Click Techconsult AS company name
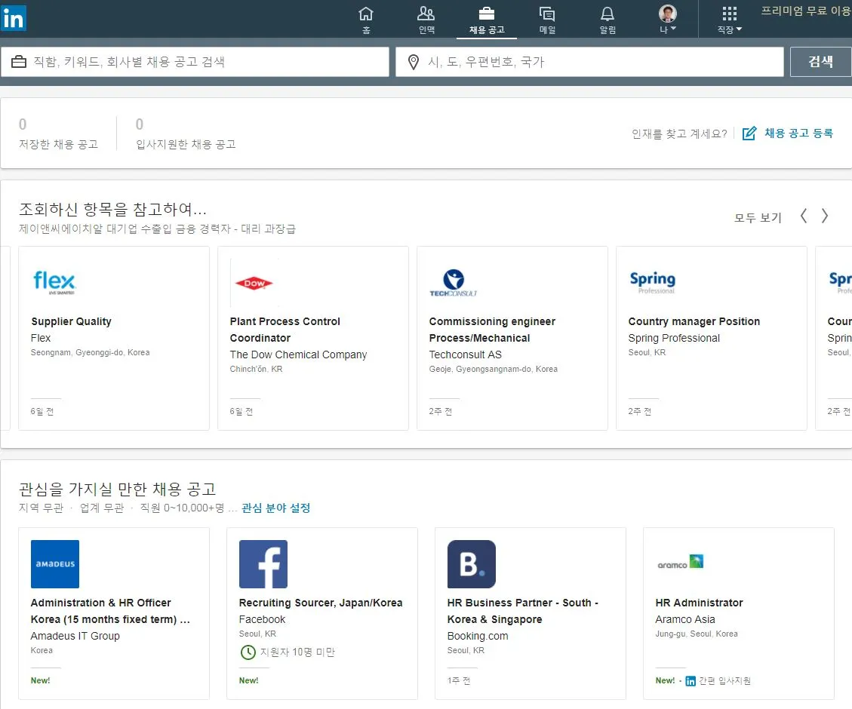Viewport: 852px width, 709px height. coord(465,354)
